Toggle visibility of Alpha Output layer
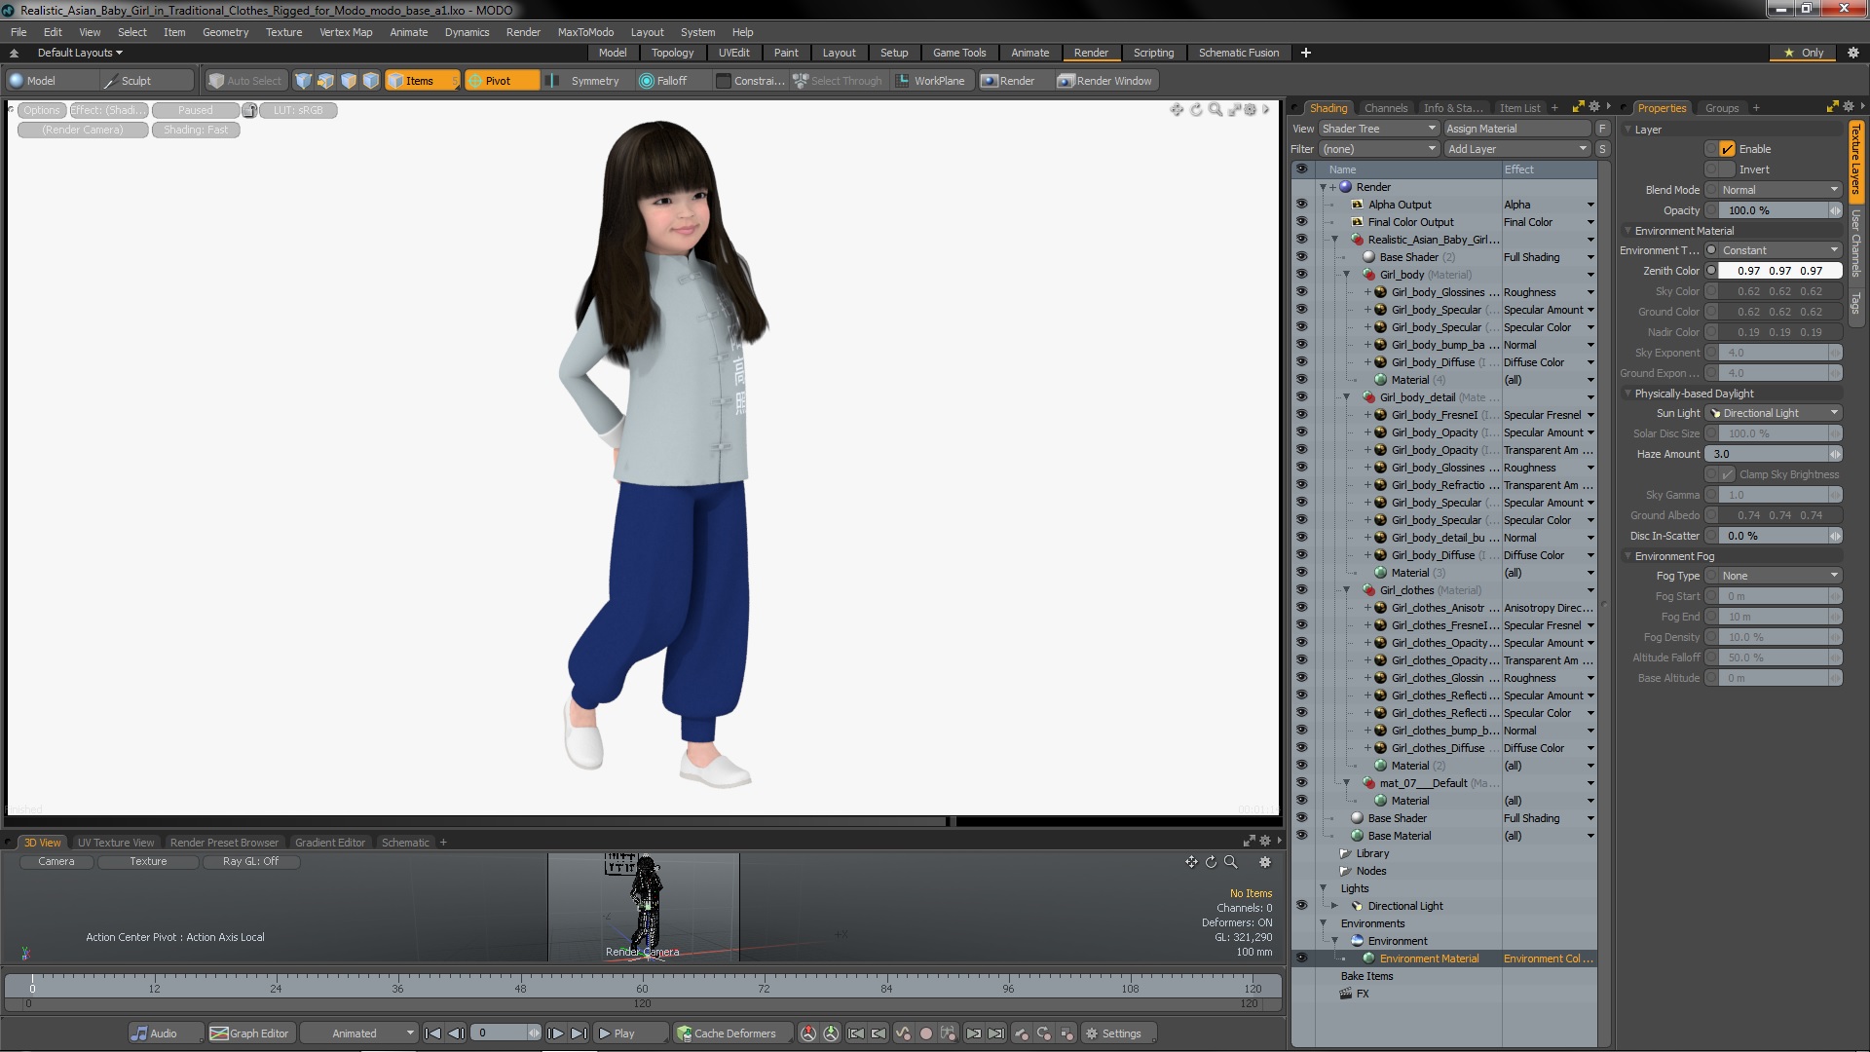 [x=1301, y=205]
